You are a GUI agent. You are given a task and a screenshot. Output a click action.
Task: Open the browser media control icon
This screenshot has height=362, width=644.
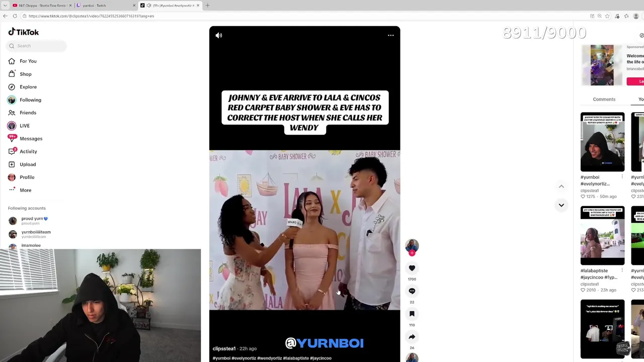coord(617,16)
